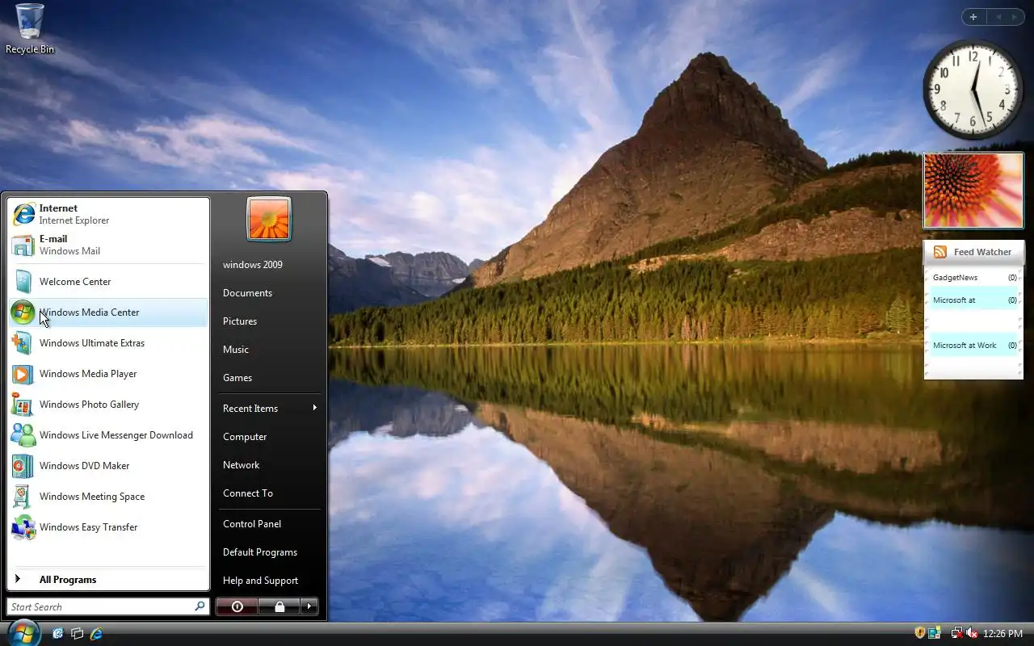Click the analog clock gadget
Screen dimensions: 1034x646
tap(973, 90)
